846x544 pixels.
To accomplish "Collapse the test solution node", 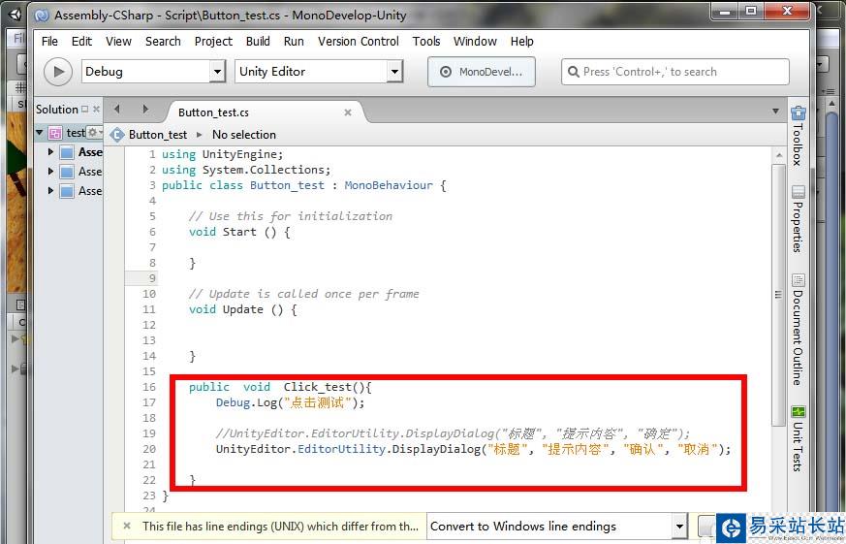I will pos(40,132).
